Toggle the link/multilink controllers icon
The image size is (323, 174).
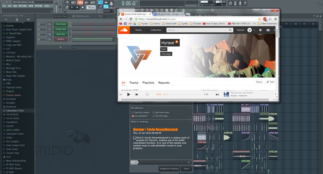tap(106, 6)
